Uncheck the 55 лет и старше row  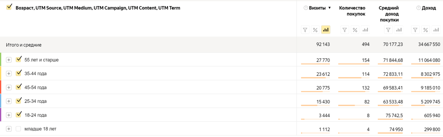pyautogui.click(x=19, y=59)
